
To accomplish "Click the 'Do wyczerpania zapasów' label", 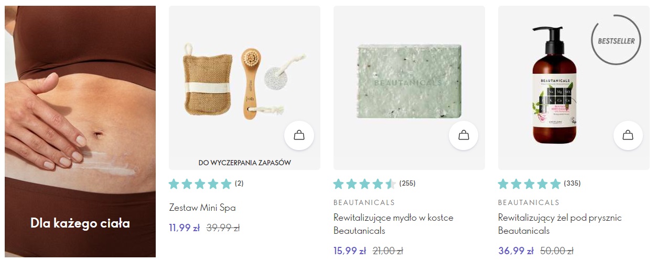I will coord(244,163).
